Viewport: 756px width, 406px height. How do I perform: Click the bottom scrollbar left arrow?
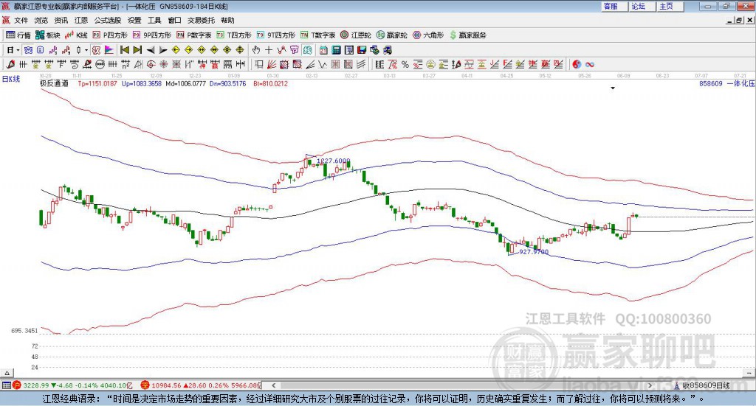tap(273, 385)
